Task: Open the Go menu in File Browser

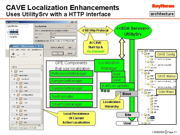Action: (28, 49)
